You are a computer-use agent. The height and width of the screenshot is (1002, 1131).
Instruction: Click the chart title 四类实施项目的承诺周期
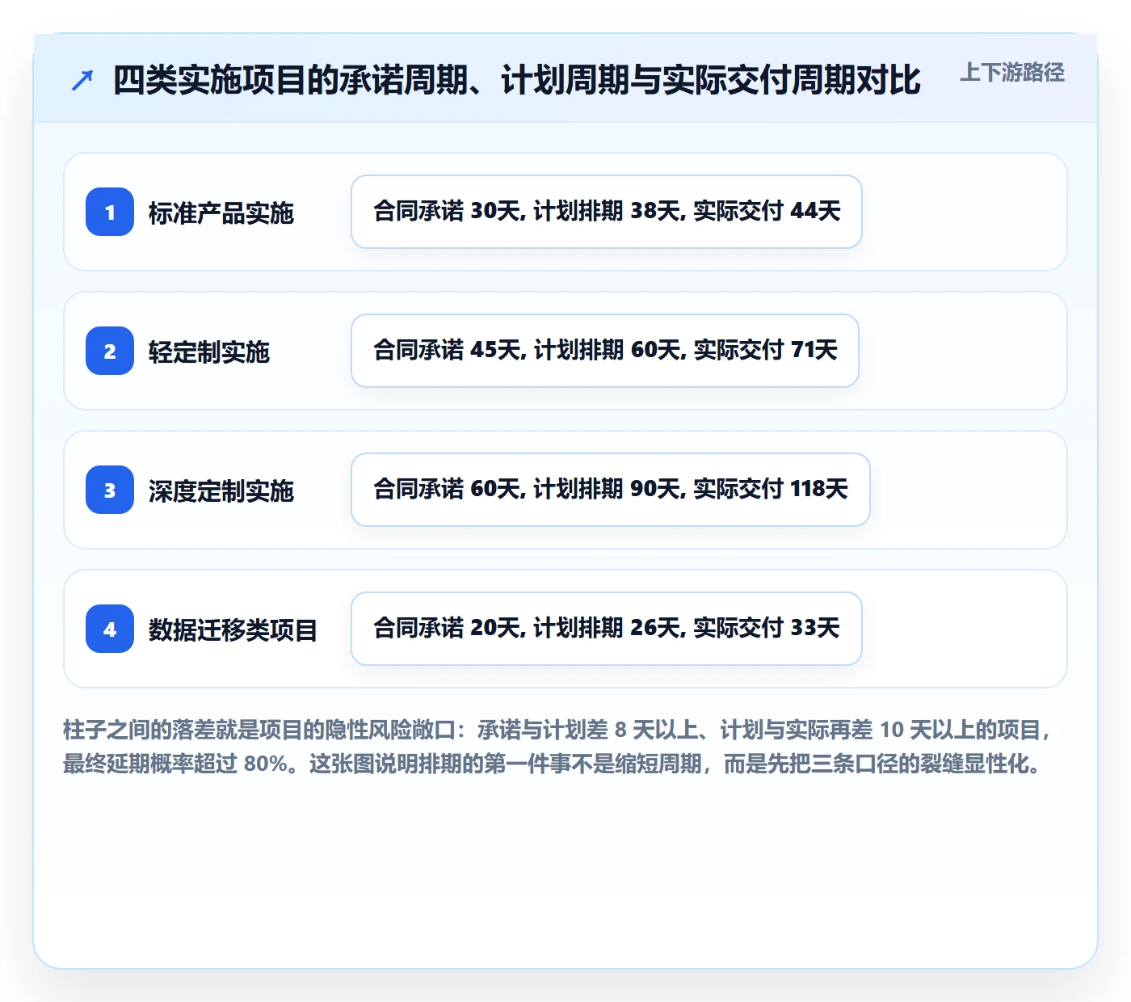coord(517,80)
